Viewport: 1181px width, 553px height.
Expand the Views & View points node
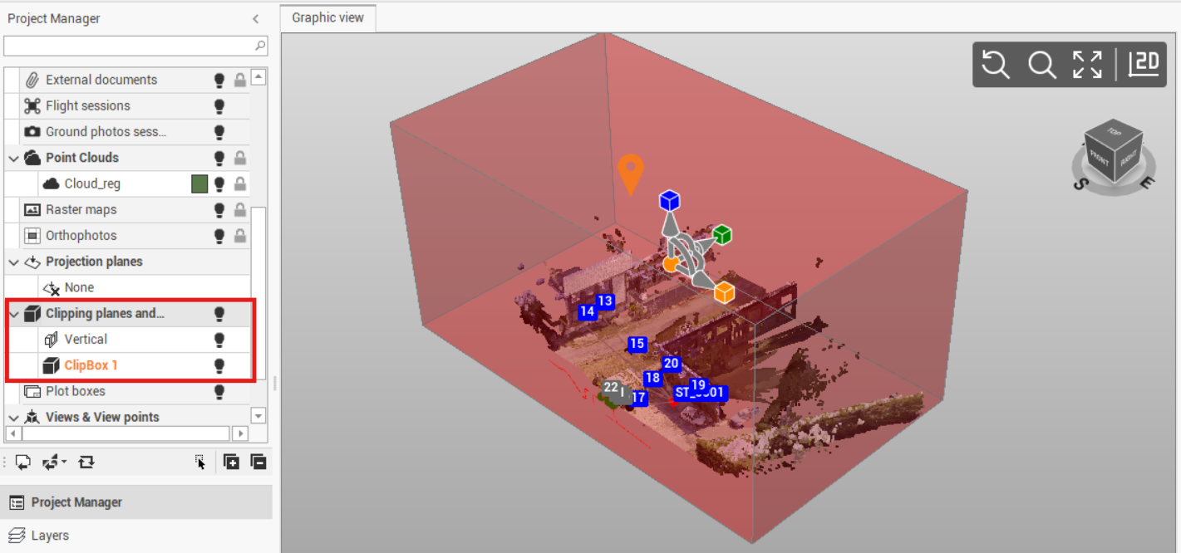click(13, 417)
